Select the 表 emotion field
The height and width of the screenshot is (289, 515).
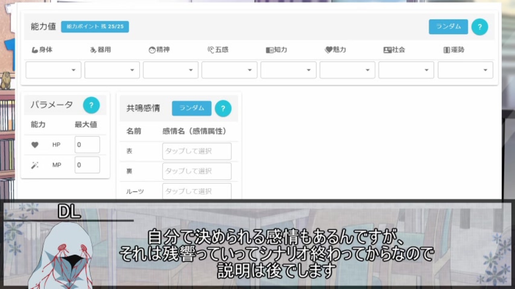pyautogui.click(x=197, y=151)
